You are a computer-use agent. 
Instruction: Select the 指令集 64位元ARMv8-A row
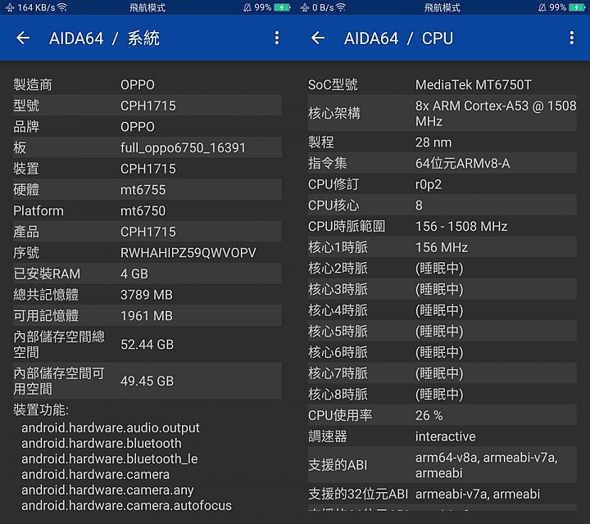pyautogui.click(x=442, y=164)
